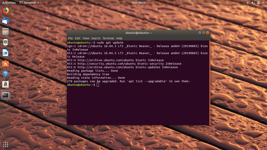Click '278 packages can be upgraded' line
This screenshot has width=267, height=150.
tap(128, 81)
